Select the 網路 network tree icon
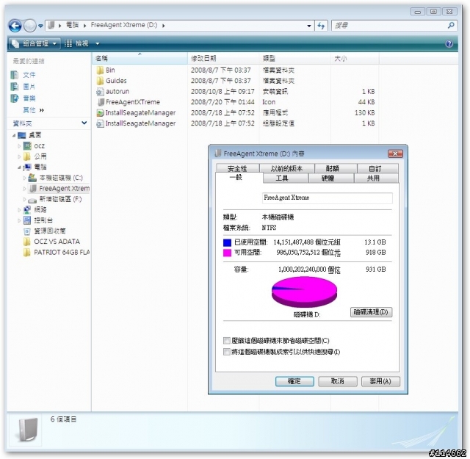This screenshot has width=470, height=459. click(27, 210)
